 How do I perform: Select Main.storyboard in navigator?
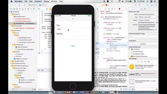22,47
